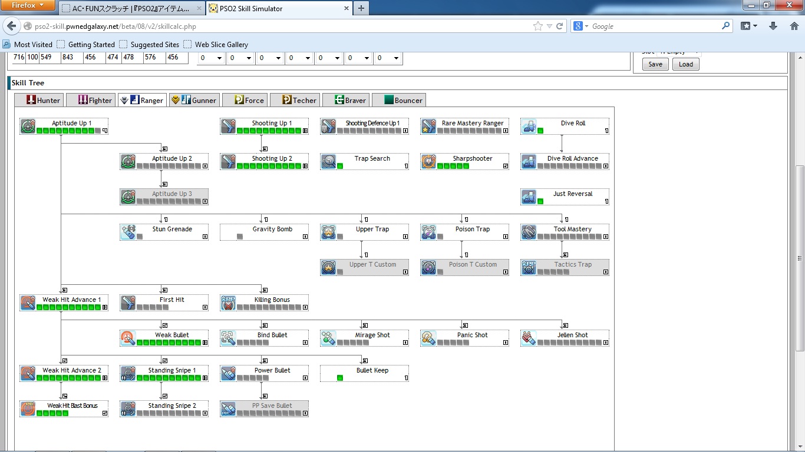Open the bookmarks menu dropdown

[x=749, y=26]
